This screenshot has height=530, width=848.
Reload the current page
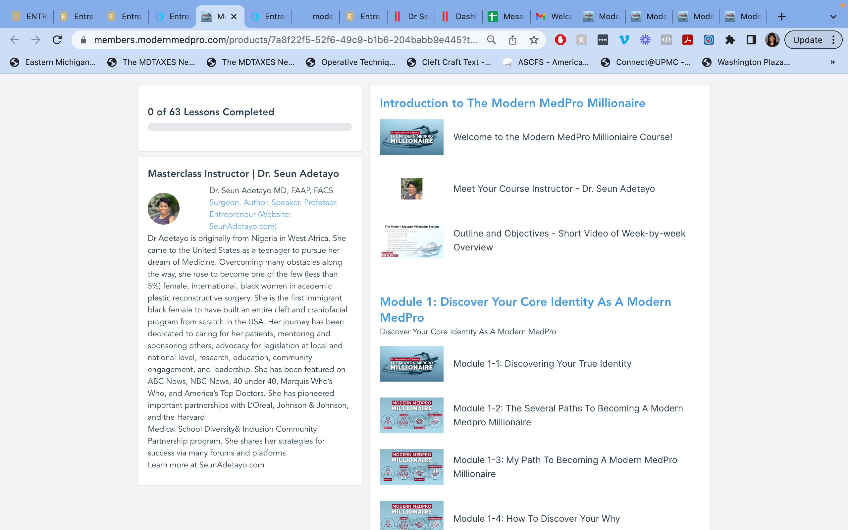57,40
